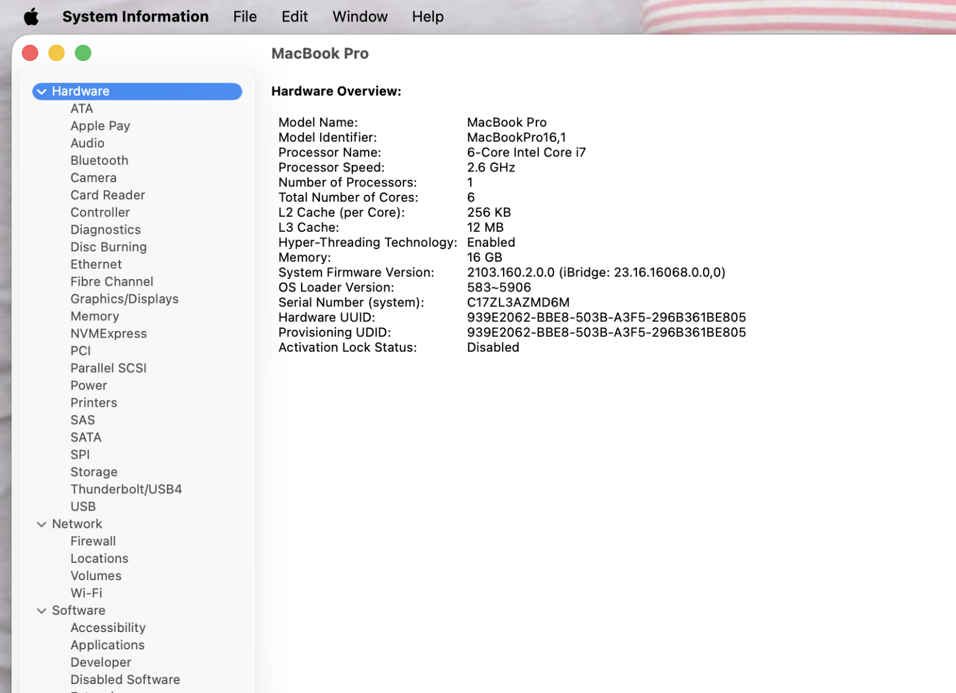Viewport: 956px width, 693px height.
Task: Select ATA in the sidebar
Action: pyautogui.click(x=82, y=109)
